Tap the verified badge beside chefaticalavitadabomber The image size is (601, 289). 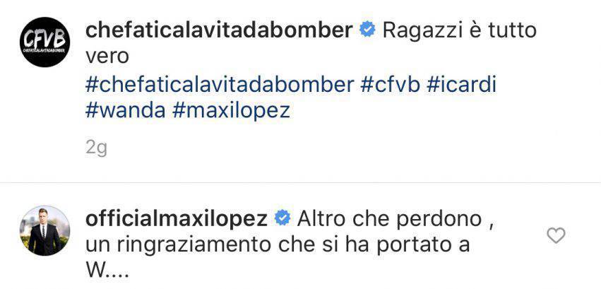coord(367,30)
